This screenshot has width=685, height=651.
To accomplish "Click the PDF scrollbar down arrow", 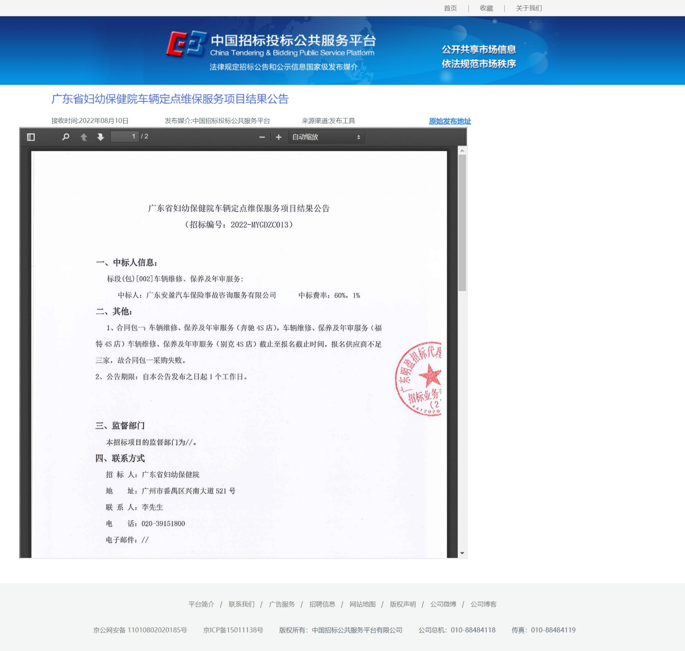I will [x=462, y=553].
